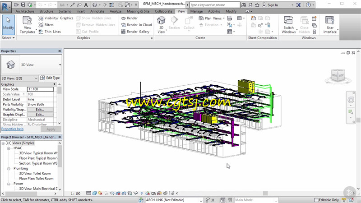
Task: Click the Visual Style icon in view bar
Action: click(95, 194)
